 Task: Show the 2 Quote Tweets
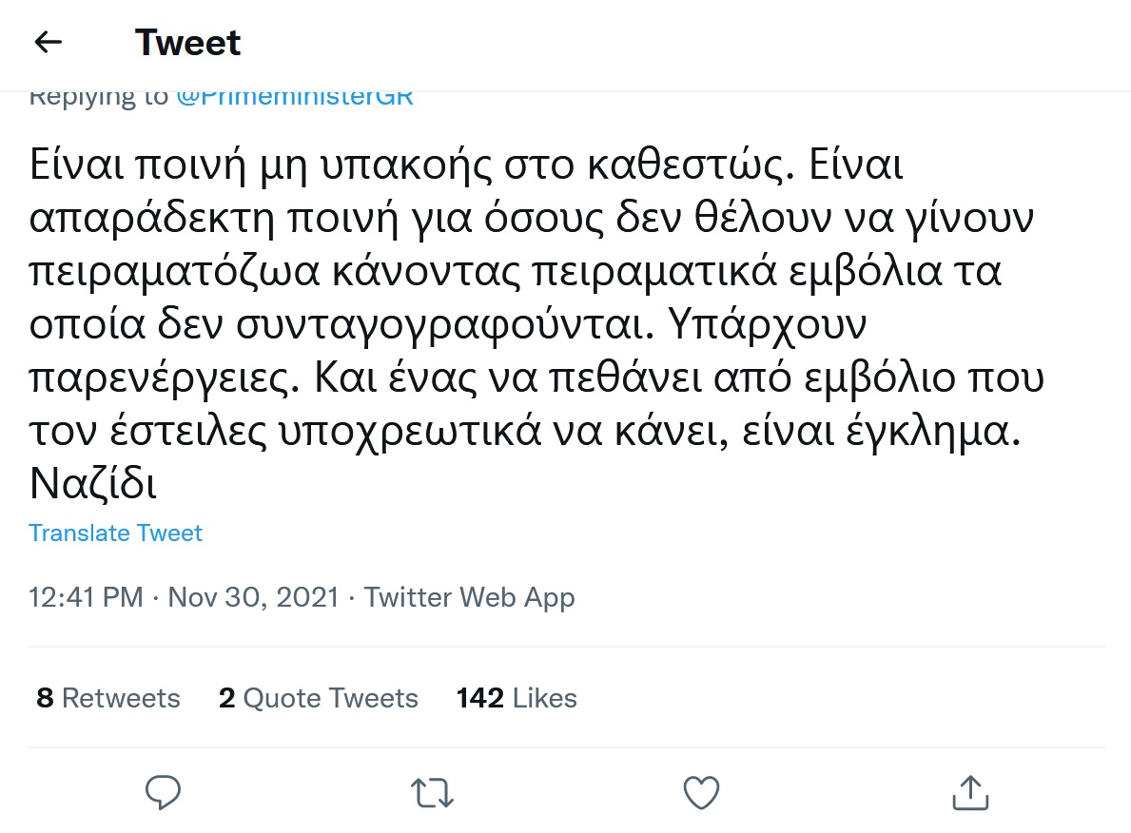(x=318, y=698)
